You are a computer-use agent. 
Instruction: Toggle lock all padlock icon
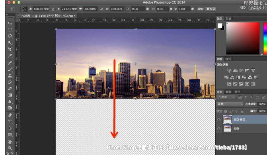coord(242,111)
